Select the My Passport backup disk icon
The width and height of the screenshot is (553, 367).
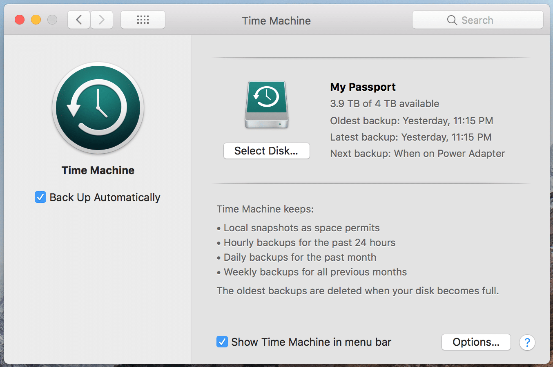267,105
